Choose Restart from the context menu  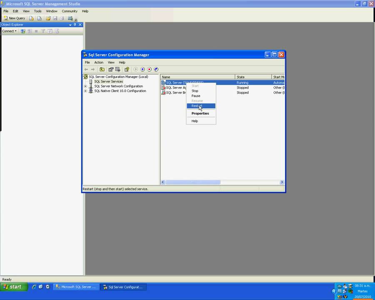(201, 106)
